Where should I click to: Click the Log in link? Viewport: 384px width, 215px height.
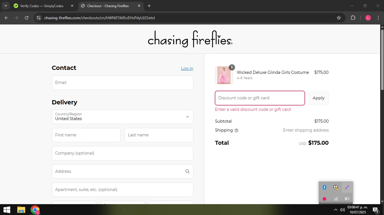[x=187, y=68]
